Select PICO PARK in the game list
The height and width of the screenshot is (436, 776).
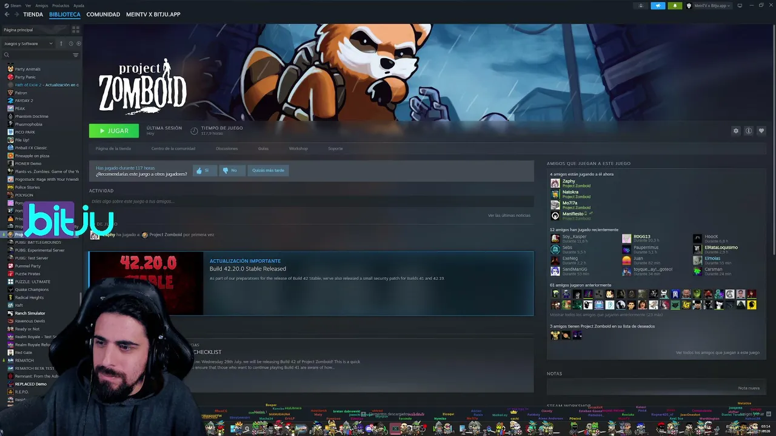[25, 132]
